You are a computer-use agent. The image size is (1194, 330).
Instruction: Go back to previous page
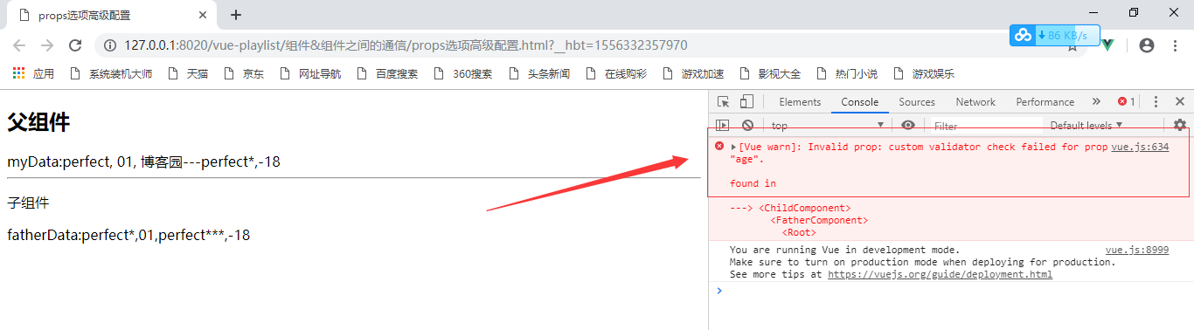pos(19,45)
